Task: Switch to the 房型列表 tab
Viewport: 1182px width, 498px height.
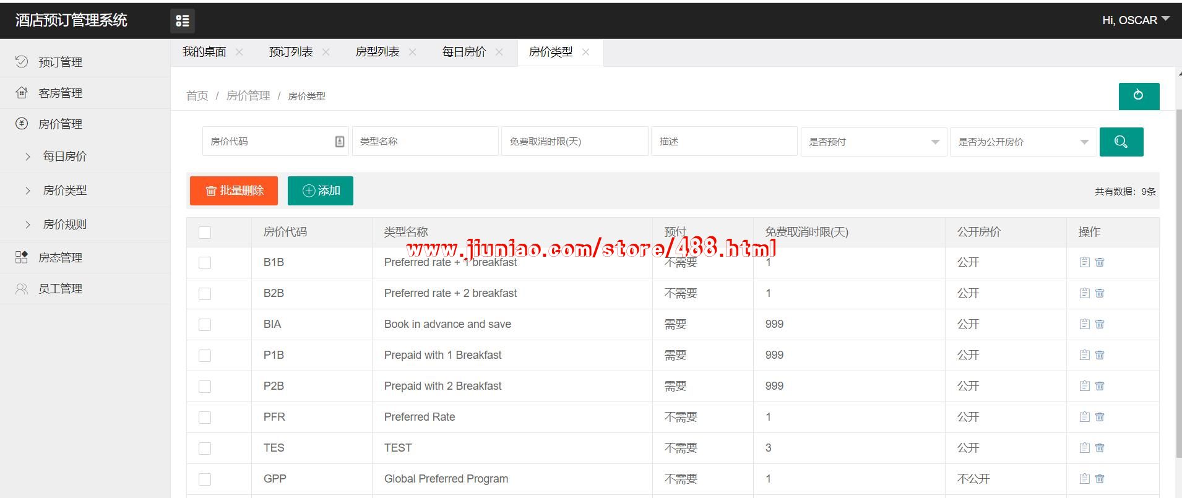Action: pyautogui.click(x=377, y=53)
